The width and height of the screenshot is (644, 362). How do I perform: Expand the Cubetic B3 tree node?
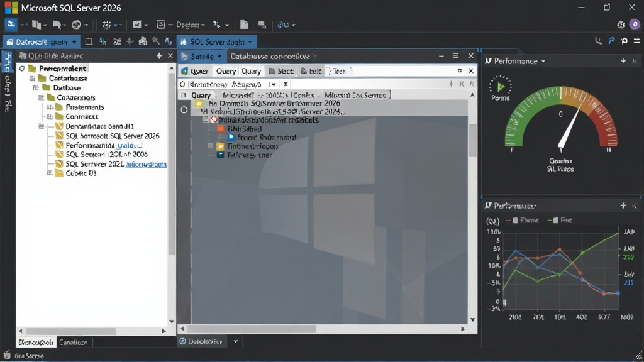pyautogui.click(x=50, y=173)
